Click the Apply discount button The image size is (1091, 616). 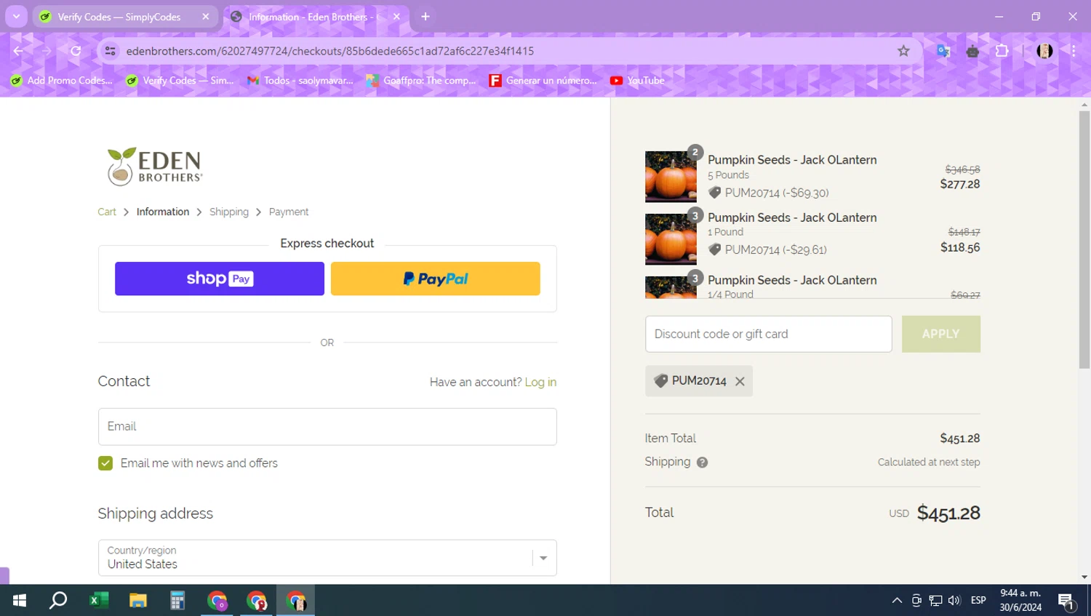tap(941, 334)
